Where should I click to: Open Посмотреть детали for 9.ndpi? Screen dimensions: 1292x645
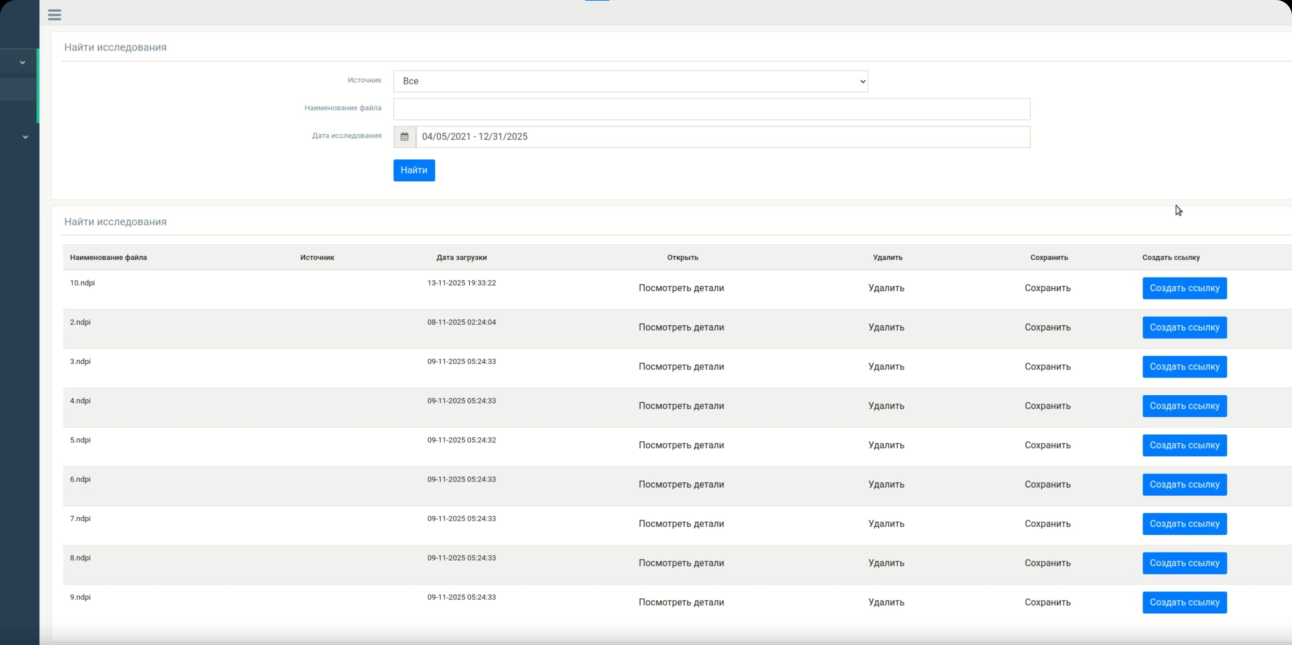pos(681,602)
